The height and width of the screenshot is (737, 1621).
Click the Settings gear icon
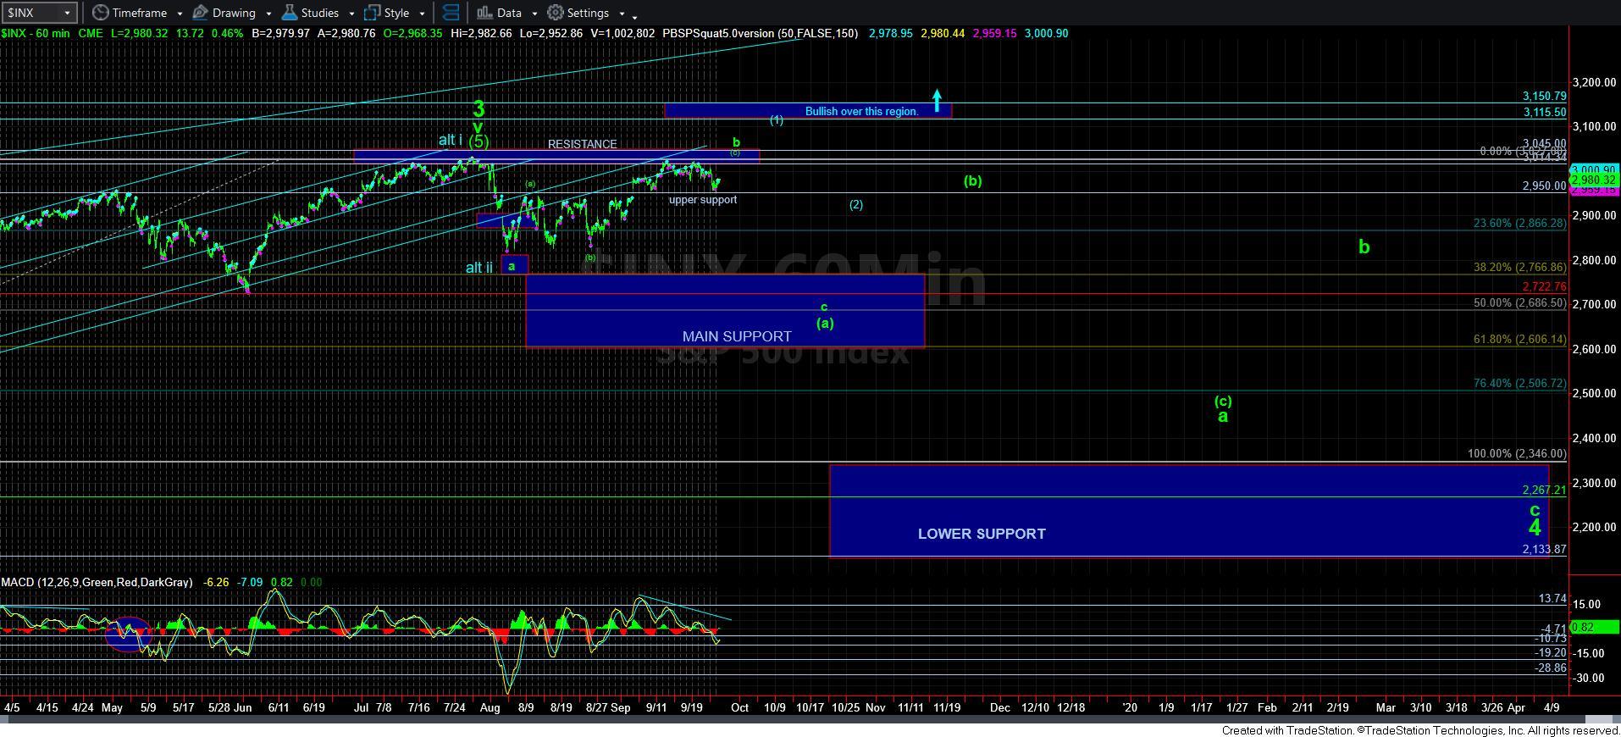click(556, 13)
